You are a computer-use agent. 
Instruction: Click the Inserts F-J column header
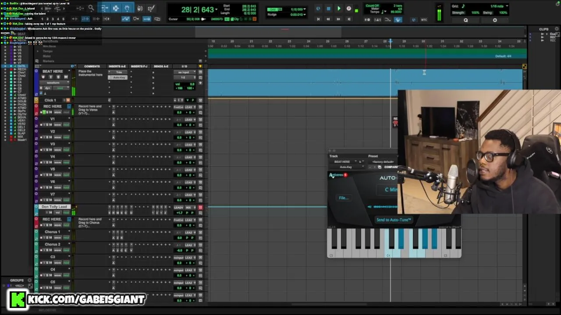coord(139,66)
